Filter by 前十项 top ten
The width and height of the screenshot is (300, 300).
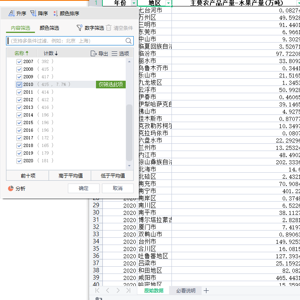tap(28, 176)
